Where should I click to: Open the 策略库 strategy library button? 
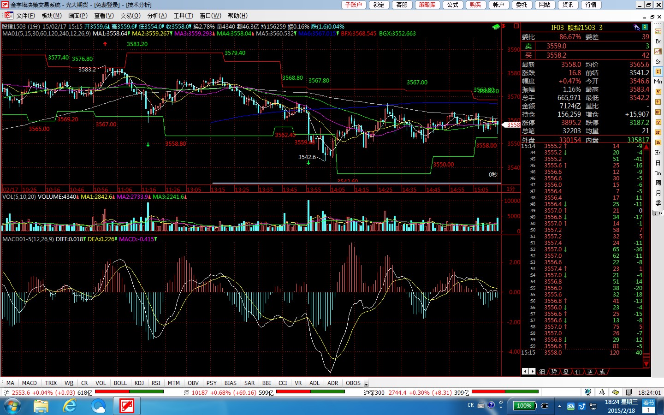tap(427, 5)
